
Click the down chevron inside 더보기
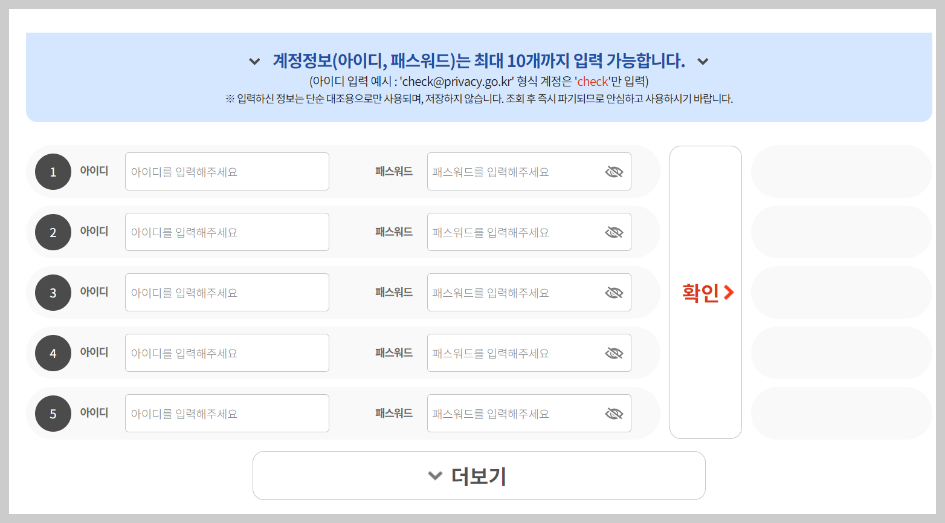pos(434,476)
